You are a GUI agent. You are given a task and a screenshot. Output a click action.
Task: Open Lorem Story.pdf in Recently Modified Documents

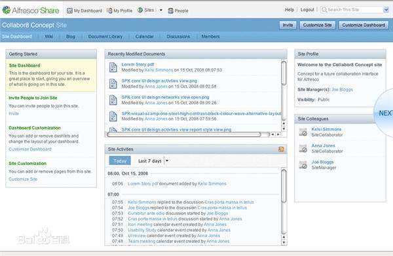coord(138,64)
